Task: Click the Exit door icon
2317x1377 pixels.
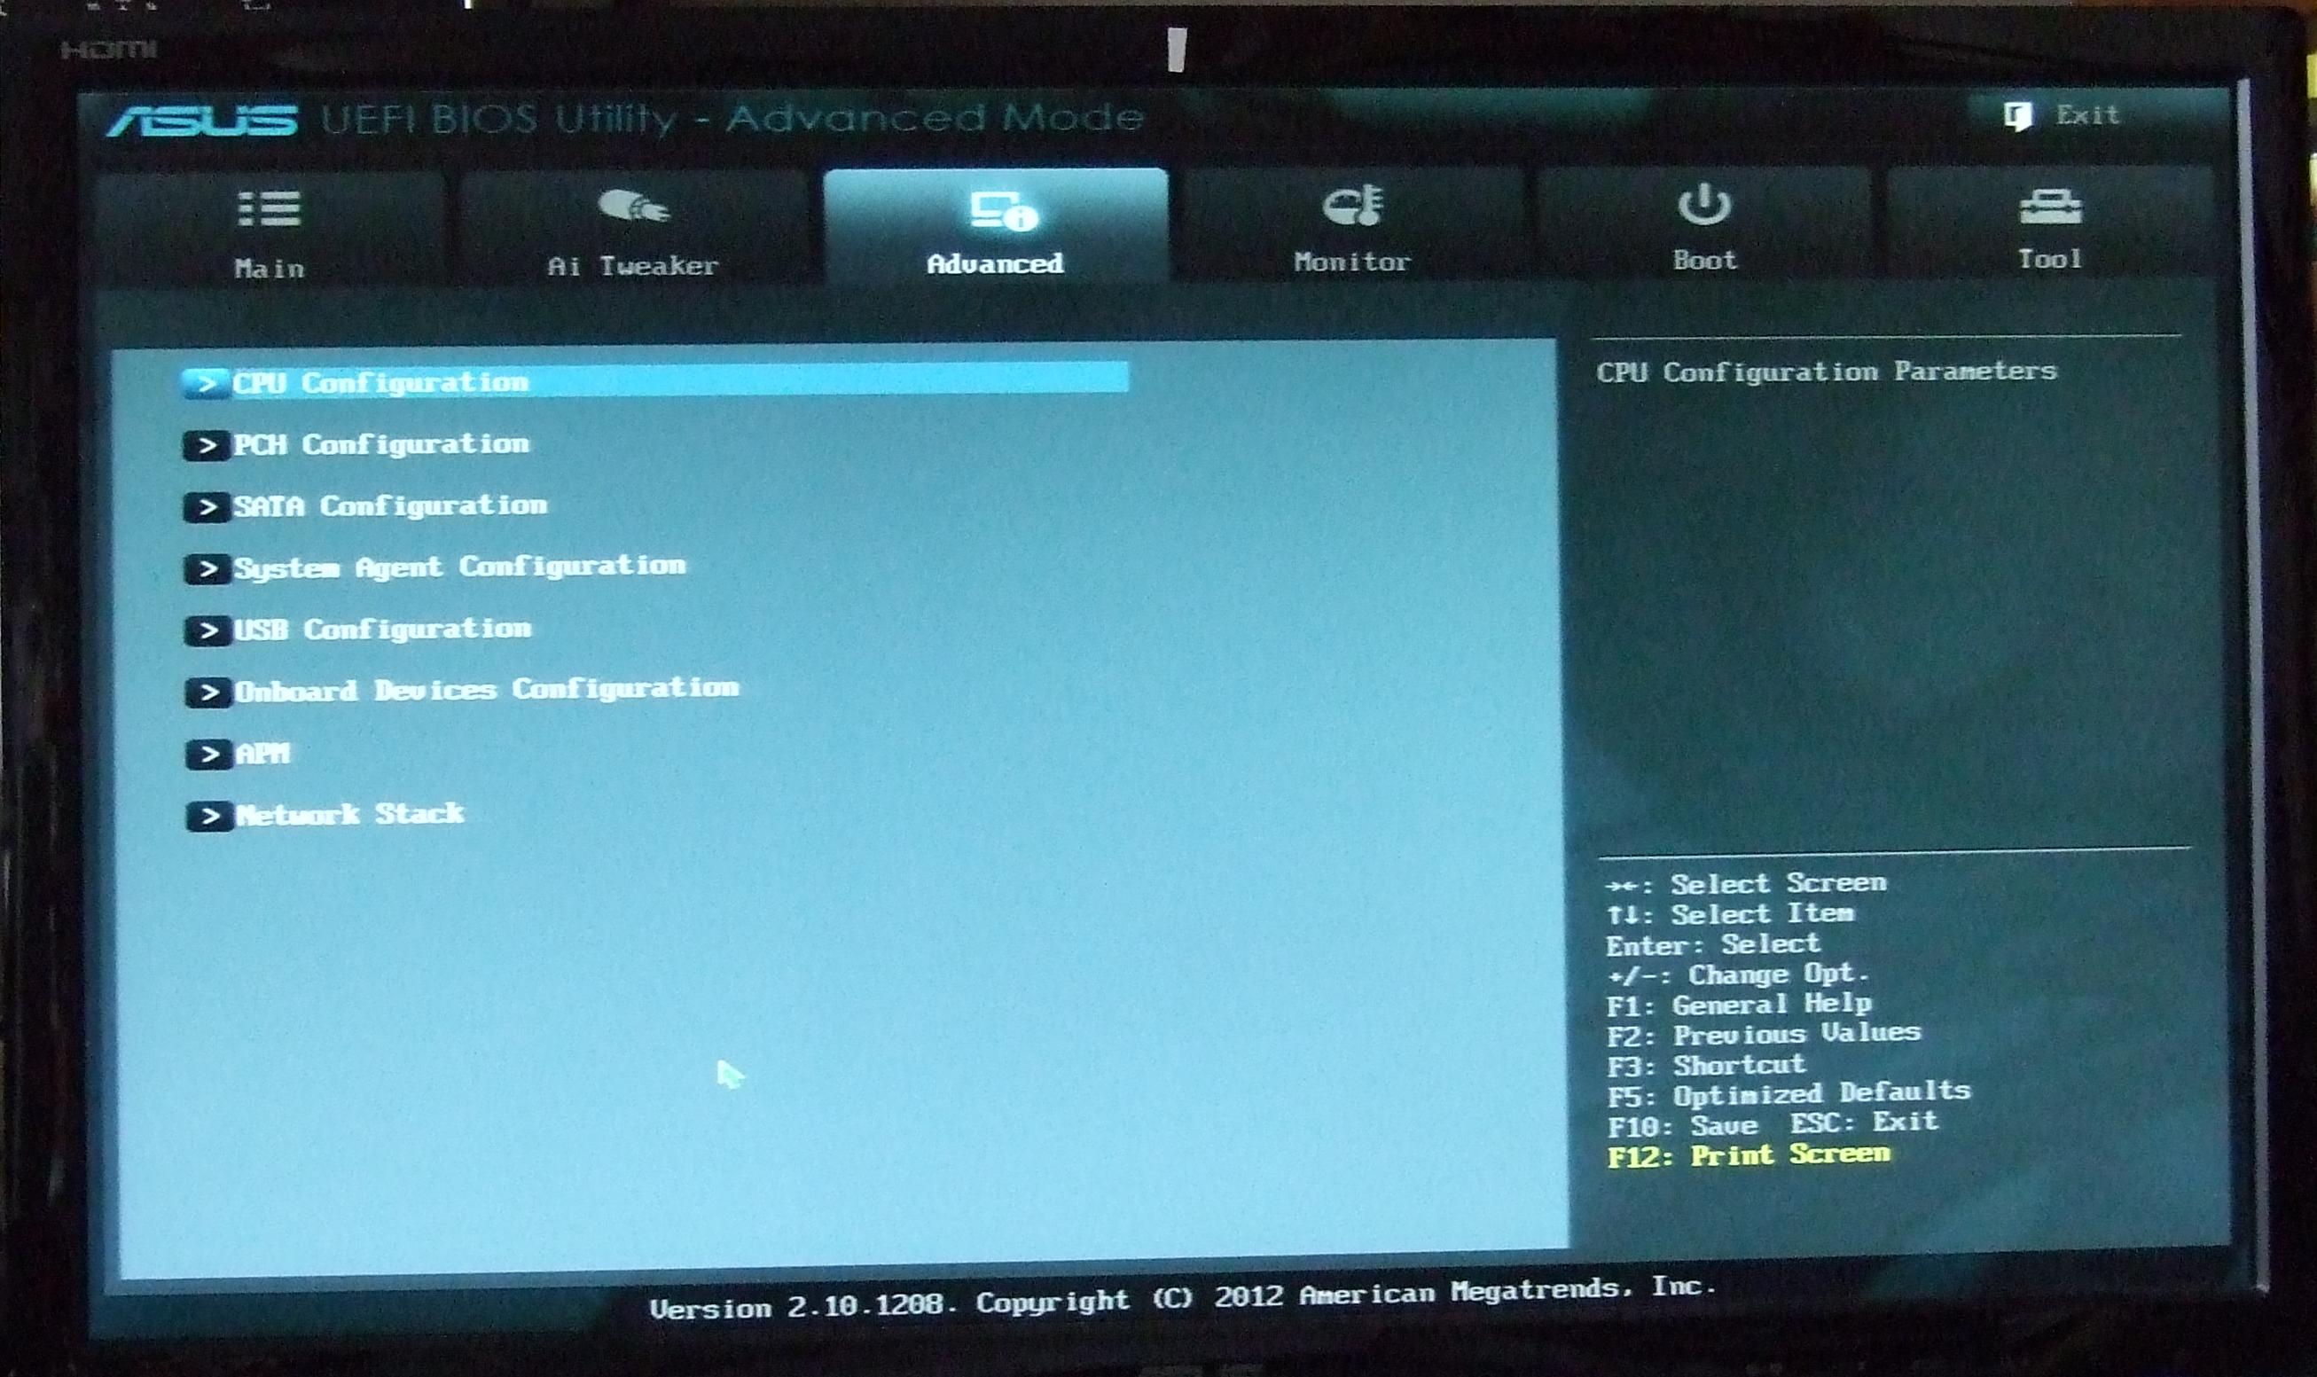Action: [2017, 117]
